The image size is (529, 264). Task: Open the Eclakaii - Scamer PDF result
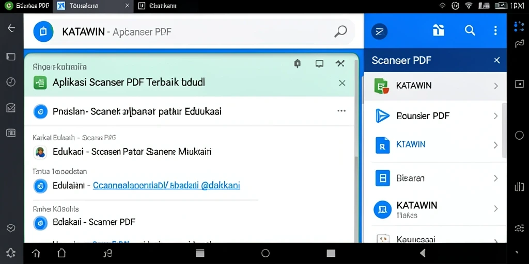(94, 222)
